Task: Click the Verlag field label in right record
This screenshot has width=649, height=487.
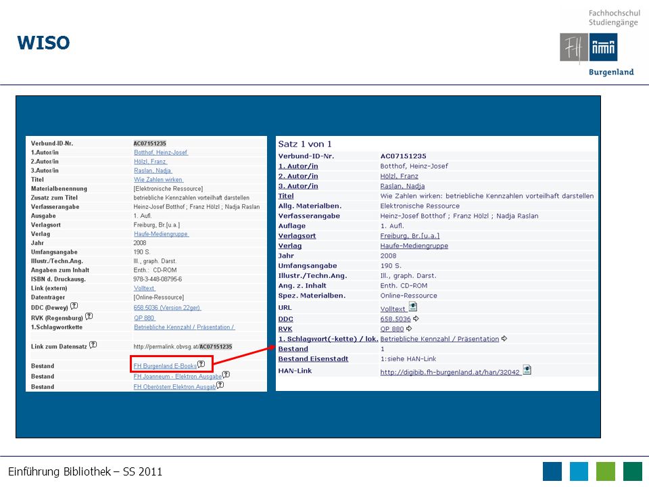Action: [290, 246]
